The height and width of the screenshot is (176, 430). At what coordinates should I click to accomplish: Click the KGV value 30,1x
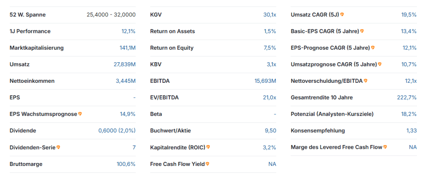tap(270, 15)
